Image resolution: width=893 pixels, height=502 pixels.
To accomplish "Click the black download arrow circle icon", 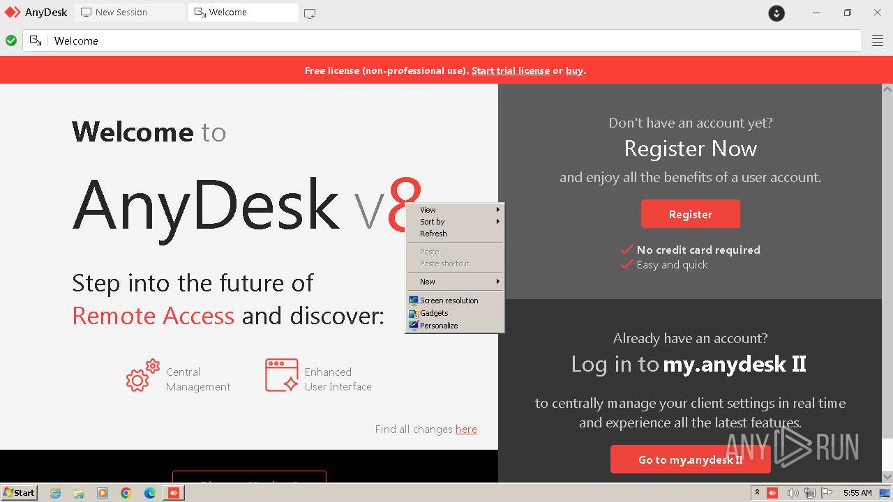I will (x=776, y=13).
